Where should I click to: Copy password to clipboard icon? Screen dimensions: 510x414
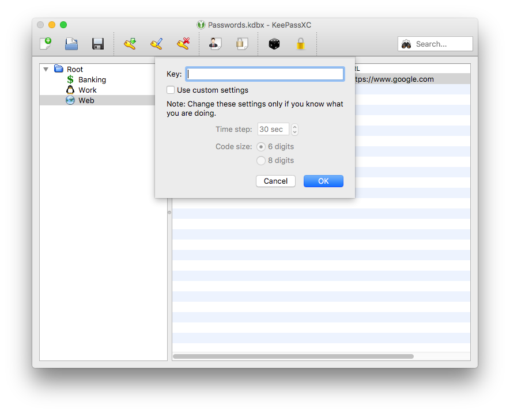241,44
